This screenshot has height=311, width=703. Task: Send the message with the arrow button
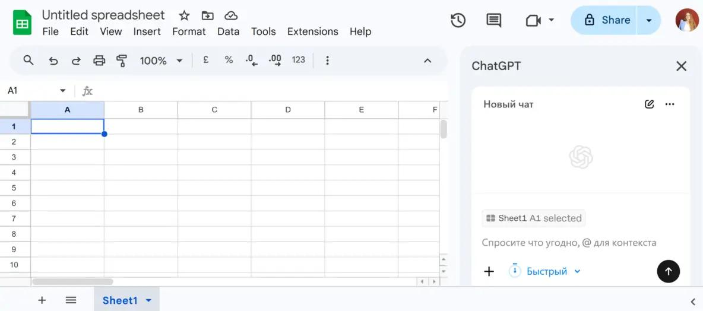pos(668,271)
